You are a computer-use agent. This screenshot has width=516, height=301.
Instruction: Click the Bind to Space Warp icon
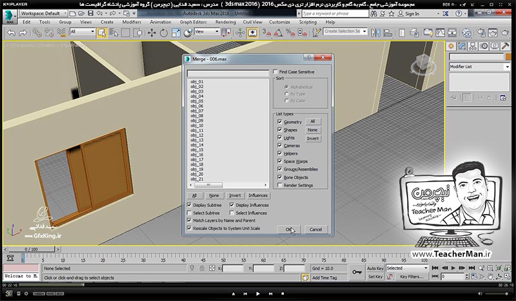coord(61,33)
